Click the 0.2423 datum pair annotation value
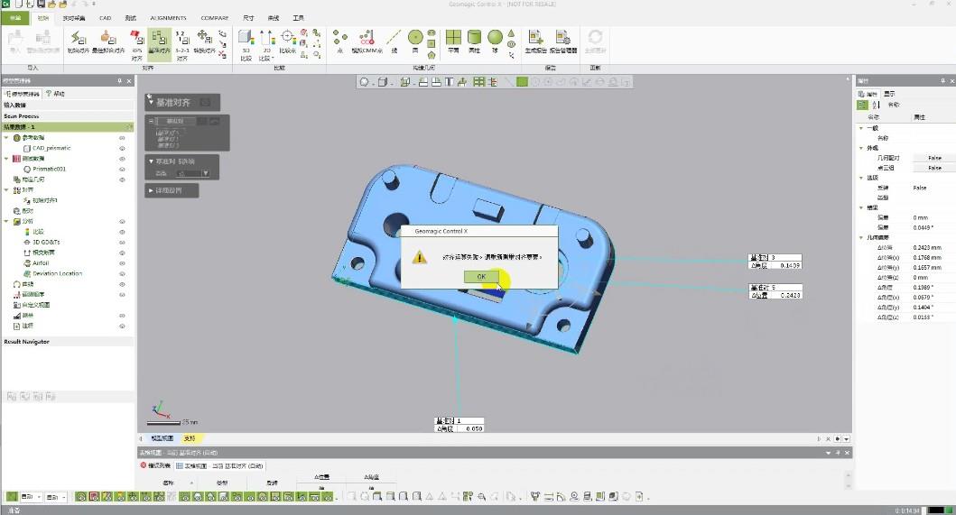Viewport: 956px width, 515px height. click(790, 295)
